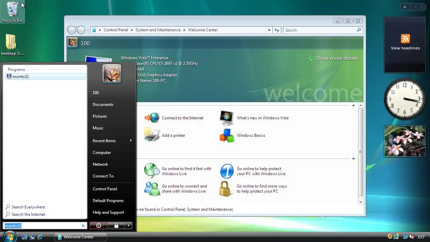Click System and Maintenance in breadcrumb
The image size is (430, 242).
click(158, 30)
